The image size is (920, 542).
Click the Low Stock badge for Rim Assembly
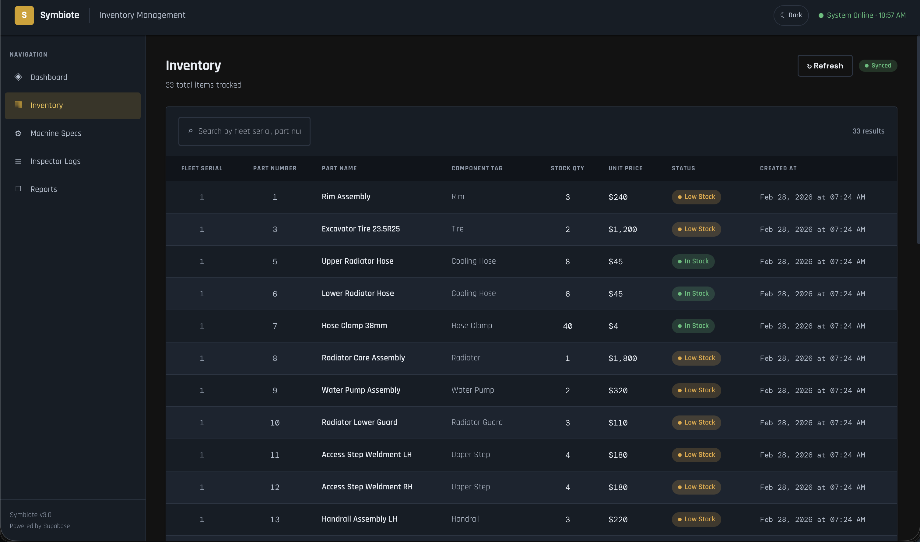[x=696, y=197]
